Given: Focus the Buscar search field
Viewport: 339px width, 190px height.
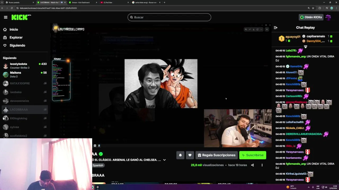Looking at the screenshot, I should pos(169,17).
